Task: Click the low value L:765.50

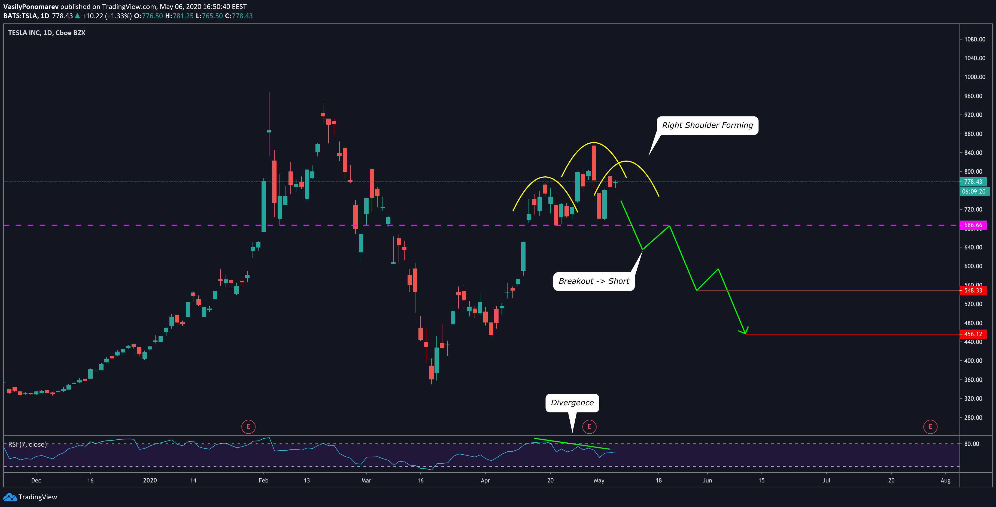Action: (x=209, y=16)
